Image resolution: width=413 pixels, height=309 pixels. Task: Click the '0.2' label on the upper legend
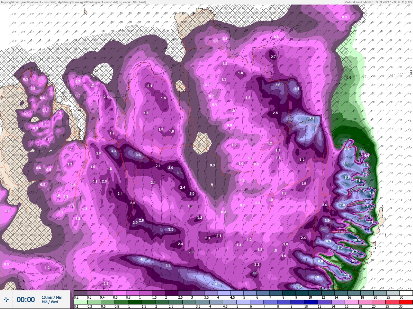tap(76, 297)
